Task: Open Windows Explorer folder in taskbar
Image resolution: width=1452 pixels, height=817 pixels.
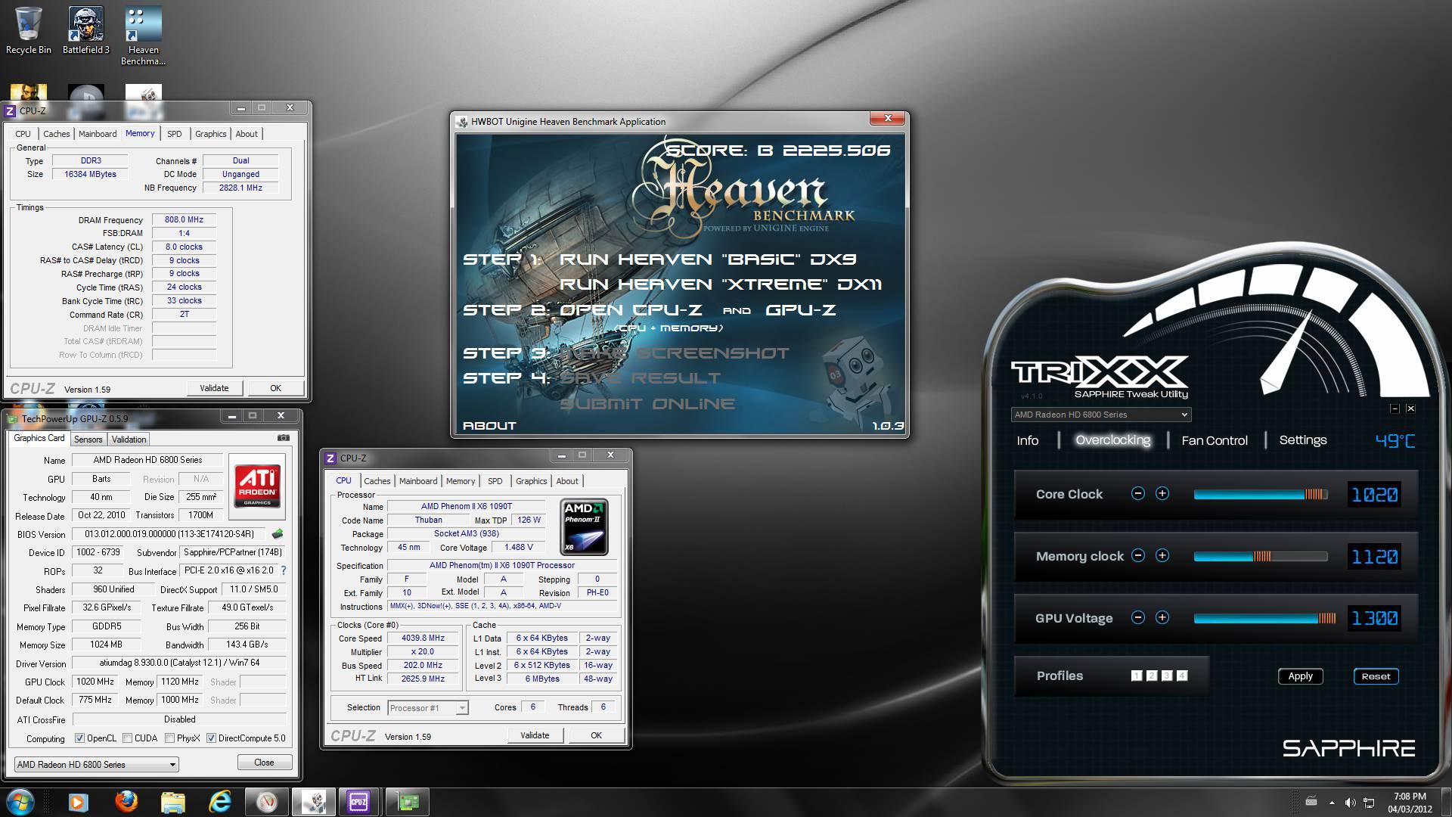Action: coord(173,802)
